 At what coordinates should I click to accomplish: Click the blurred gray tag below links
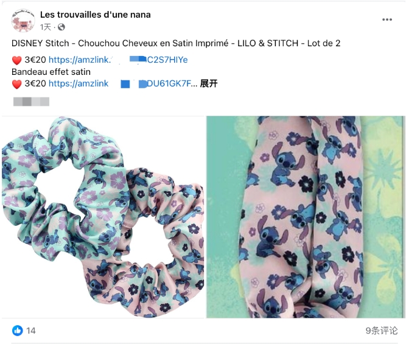point(31,102)
